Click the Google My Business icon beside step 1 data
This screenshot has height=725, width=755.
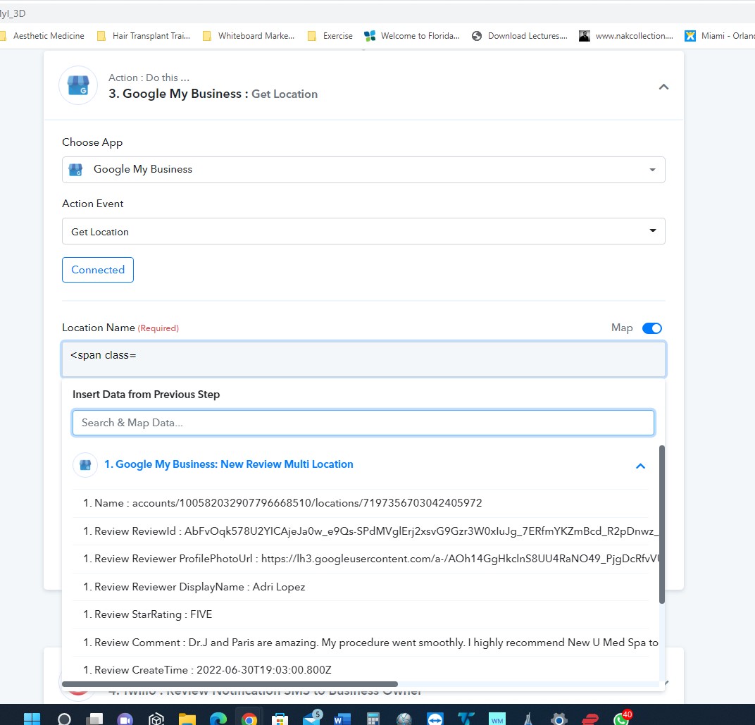tap(85, 465)
